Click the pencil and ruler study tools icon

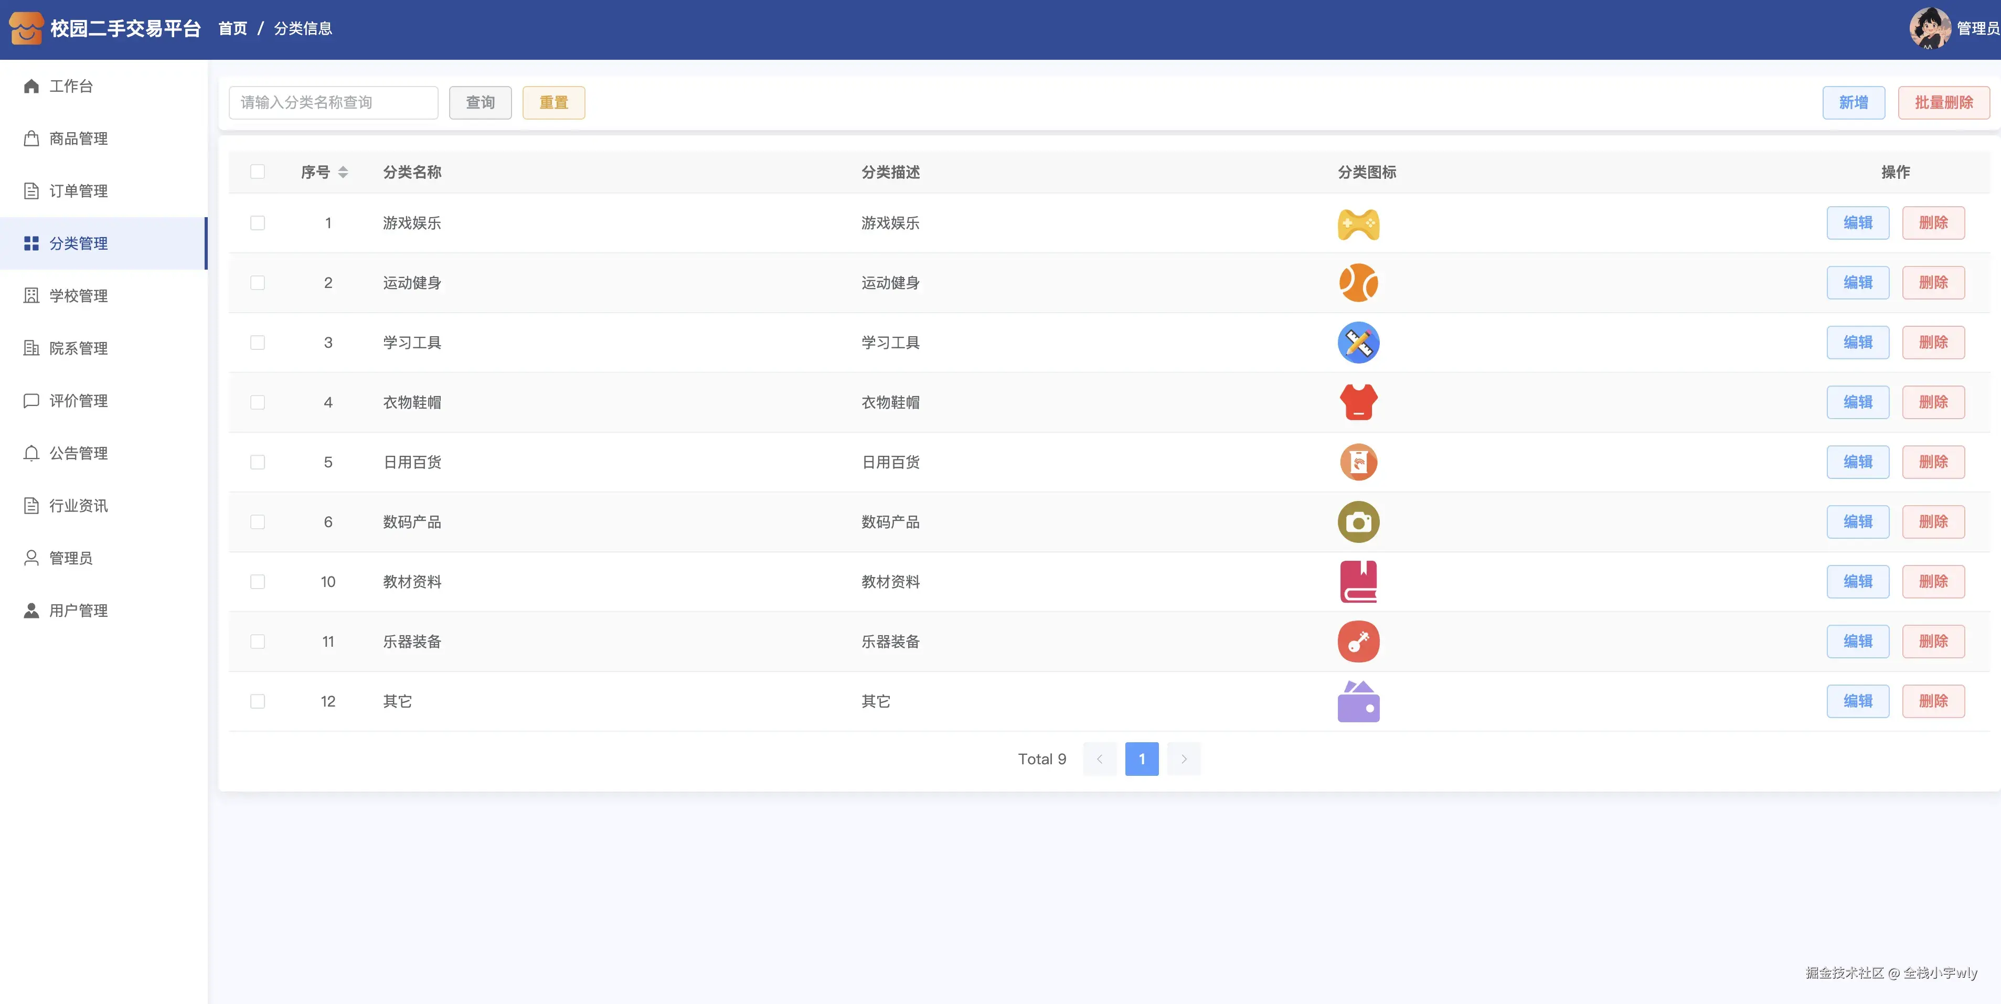coord(1358,343)
